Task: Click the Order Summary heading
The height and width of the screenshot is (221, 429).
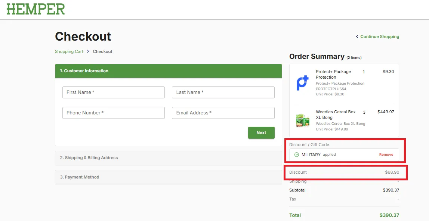Action: (x=317, y=57)
